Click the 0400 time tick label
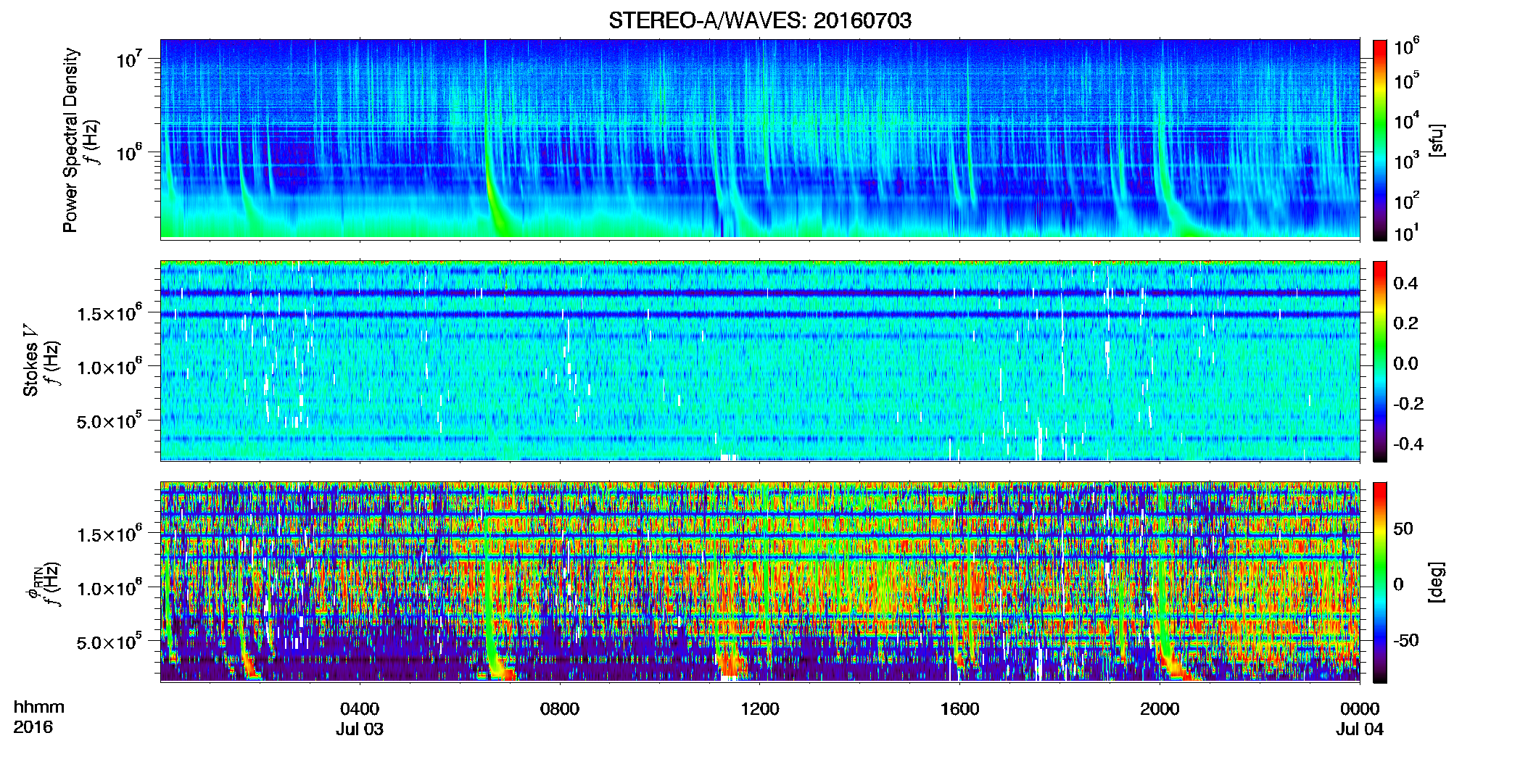This screenshot has height=783, width=1520. (x=360, y=709)
